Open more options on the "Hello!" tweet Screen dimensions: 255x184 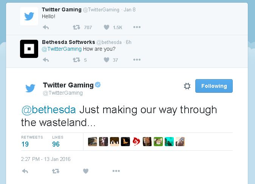pos(137,27)
